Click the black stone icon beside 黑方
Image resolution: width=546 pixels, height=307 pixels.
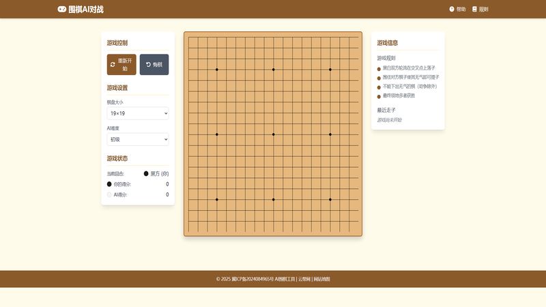pos(146,173)
